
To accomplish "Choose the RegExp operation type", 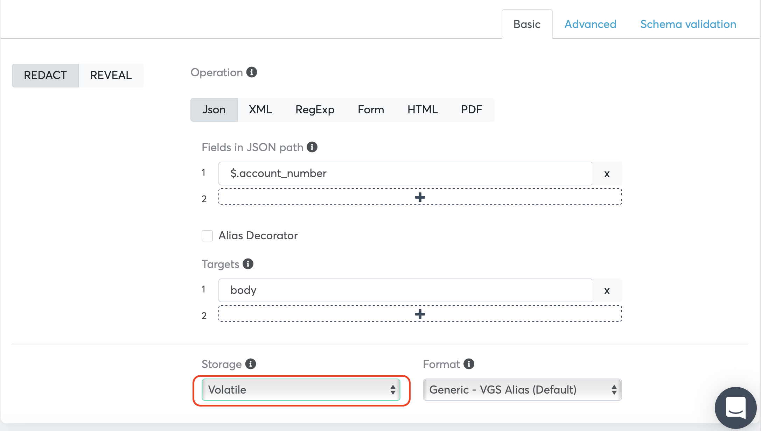I will [x=315, y=110].
